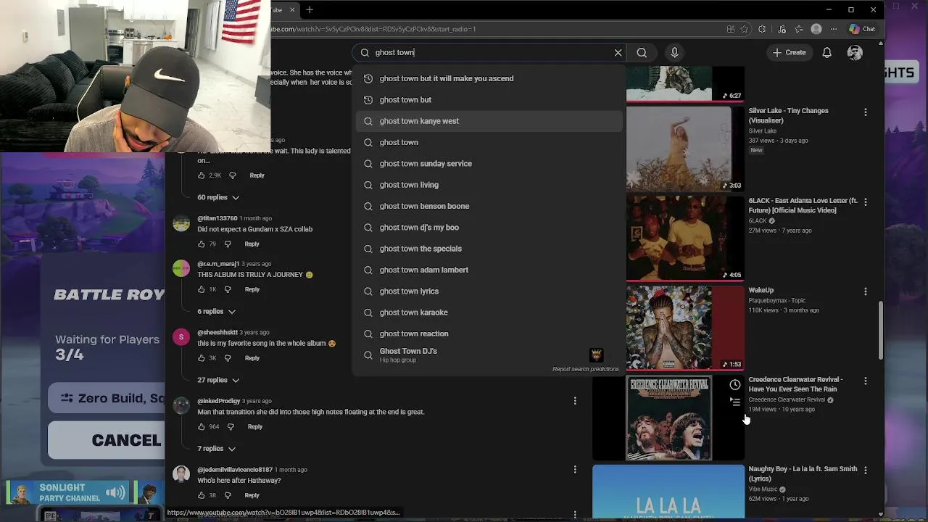The height and width of the screenshot is (522, 928).
Task: Pick suggestion ghost town adam lambert
Action: [x=489, y=270]
